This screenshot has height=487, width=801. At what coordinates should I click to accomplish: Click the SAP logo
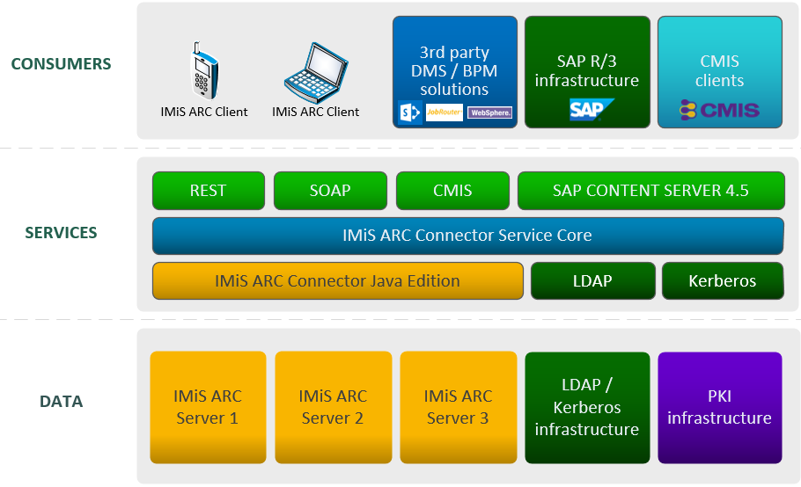coord(591,109)
